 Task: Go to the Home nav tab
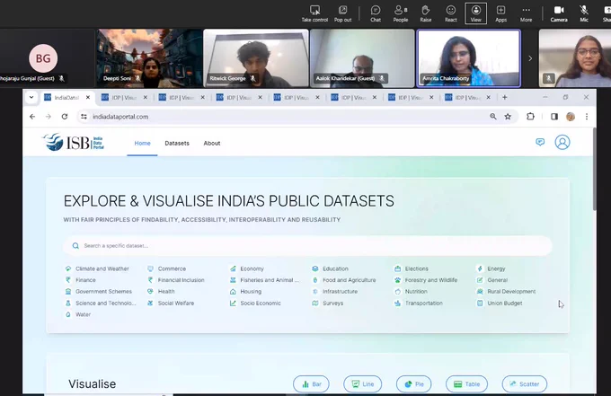click(142, 144)
